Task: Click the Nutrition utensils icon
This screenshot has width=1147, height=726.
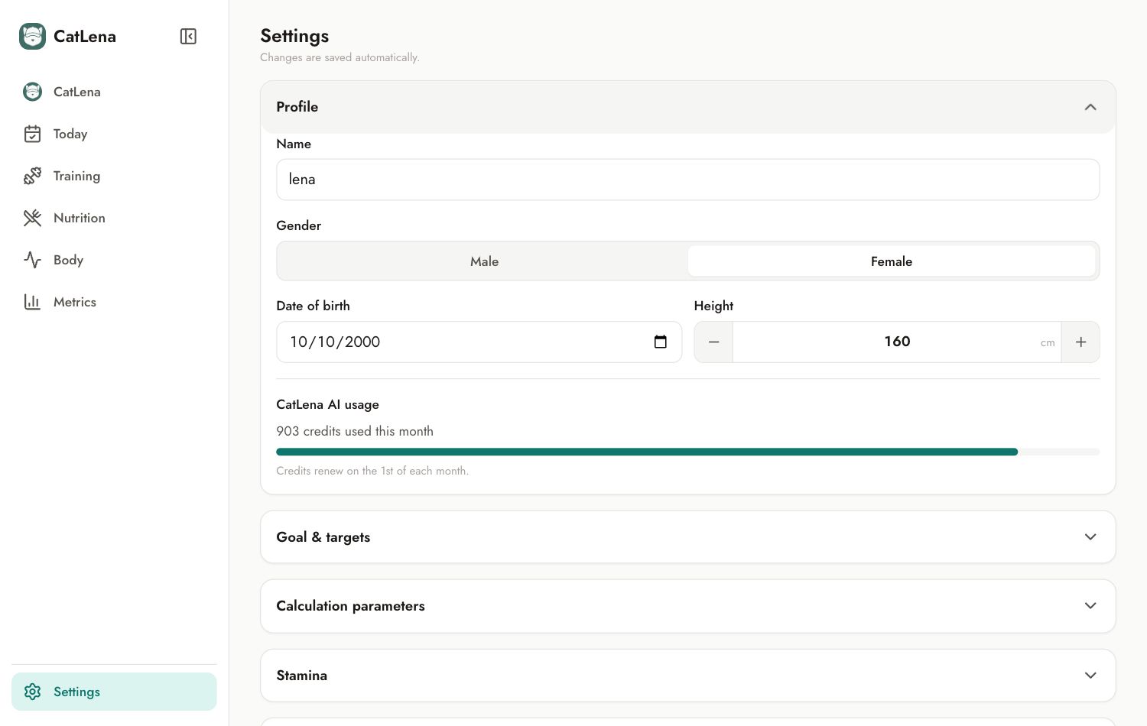Action: [32, 218]
